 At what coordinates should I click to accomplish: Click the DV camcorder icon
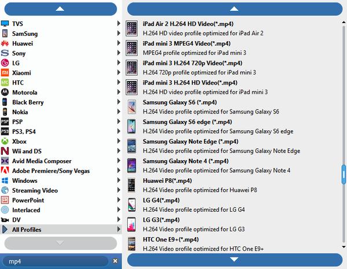[5, 220]
